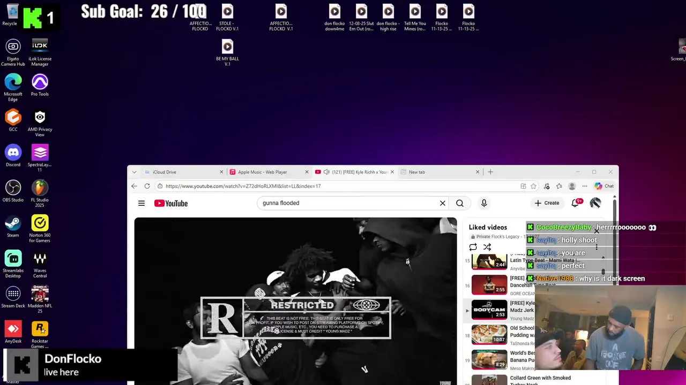Image resolution: width=686 pixels, height=385 pixels.
Task: Select the STOLE - FLOCKO V.1 file
Action: (227, 17)
